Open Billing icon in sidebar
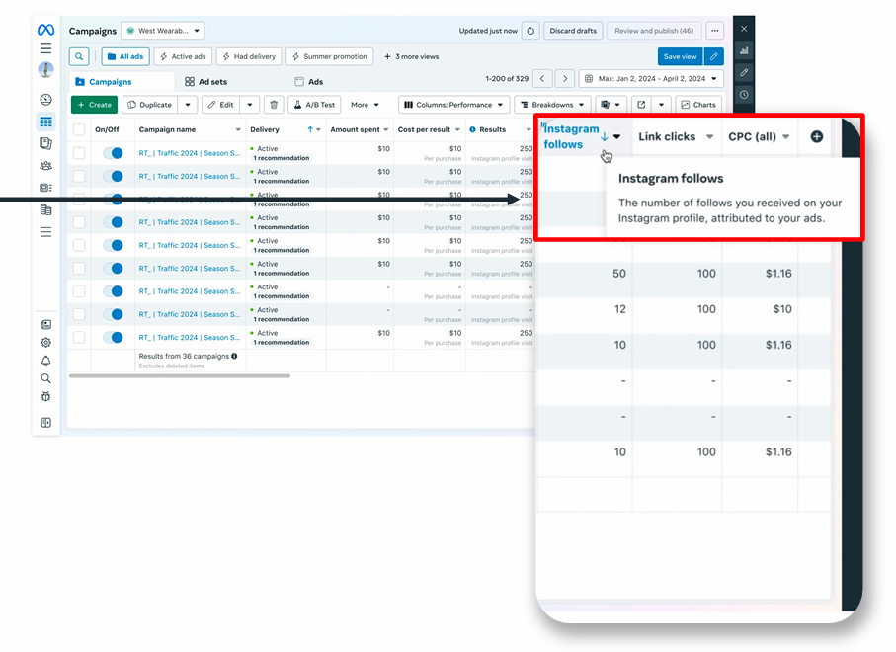Viewport: 896px width, 652px height. coord(45,209)
